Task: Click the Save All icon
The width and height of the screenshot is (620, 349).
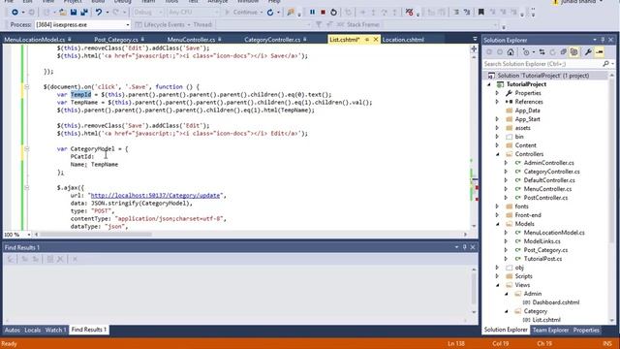Action: (84, 13)
